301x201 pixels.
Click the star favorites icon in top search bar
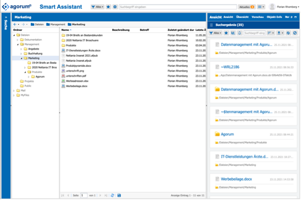[108, 7]
